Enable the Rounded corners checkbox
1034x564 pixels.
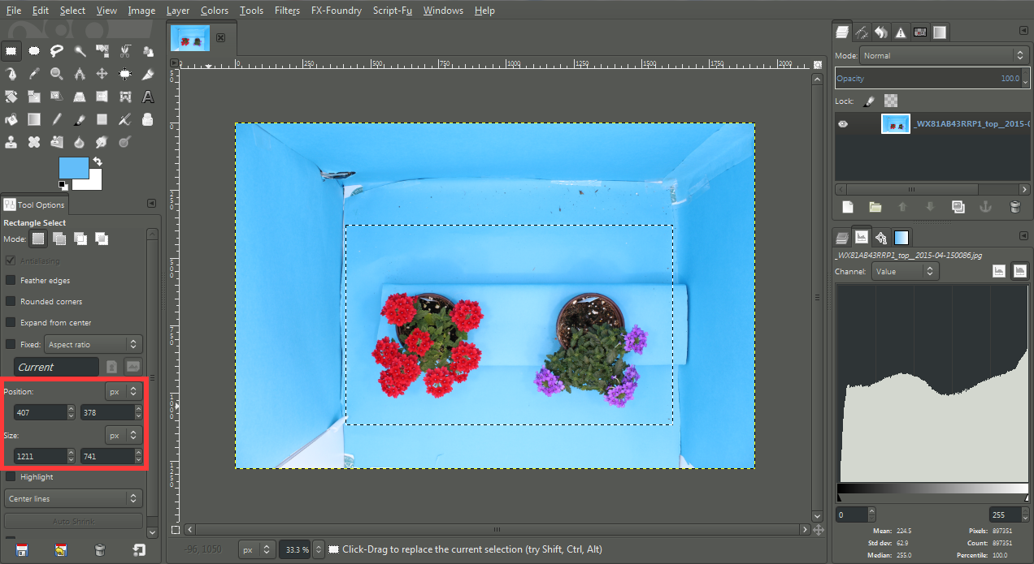(11, 301)
